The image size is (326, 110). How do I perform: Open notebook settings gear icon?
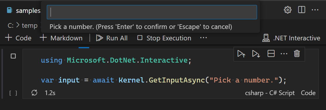click(x=287, y=10)
